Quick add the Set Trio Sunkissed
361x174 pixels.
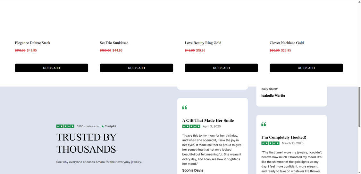point(136,68)
